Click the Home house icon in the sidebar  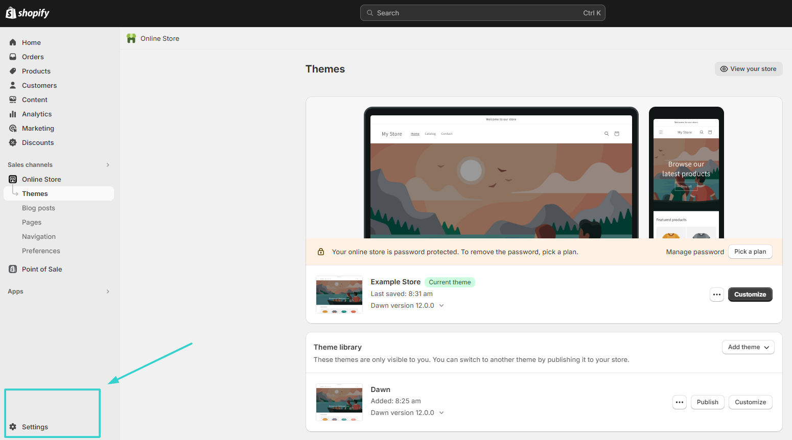(x=13, y=42)
